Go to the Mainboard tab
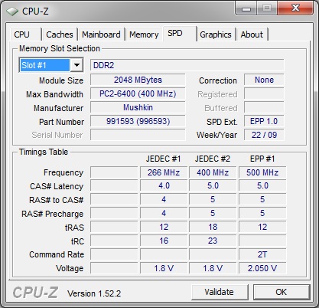Viewport: 319px width, 308px height. [x=101, y=34]
